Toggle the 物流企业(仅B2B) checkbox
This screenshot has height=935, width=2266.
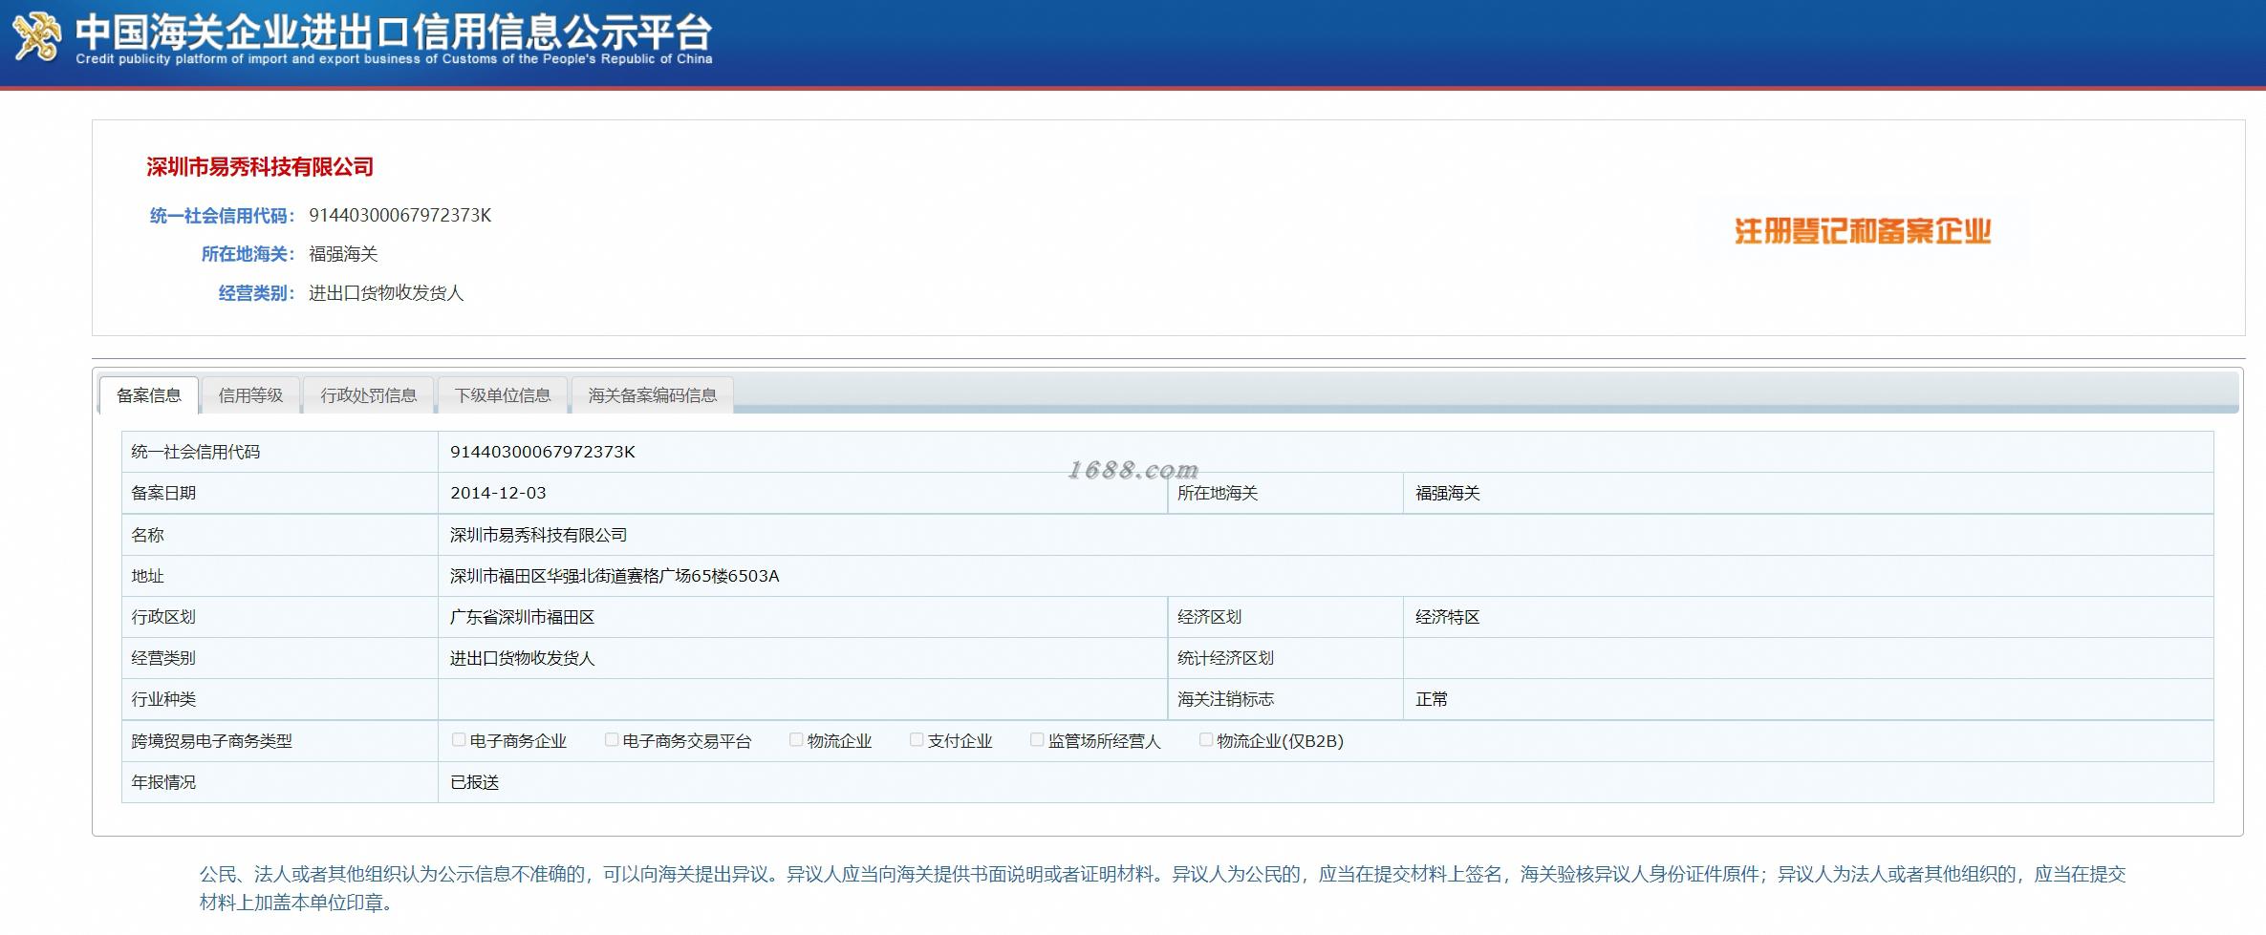1206,739
